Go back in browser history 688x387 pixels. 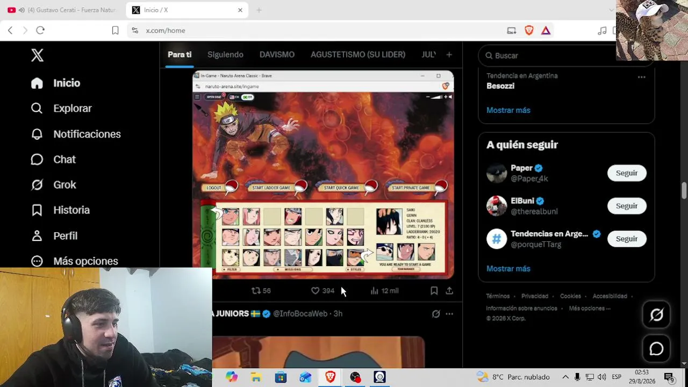coord(10,31)
